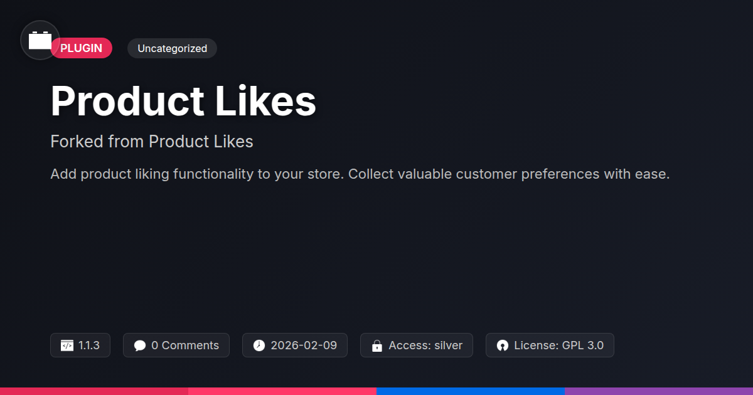Click the 1.1.3 version badge

(x=80, y=345)
